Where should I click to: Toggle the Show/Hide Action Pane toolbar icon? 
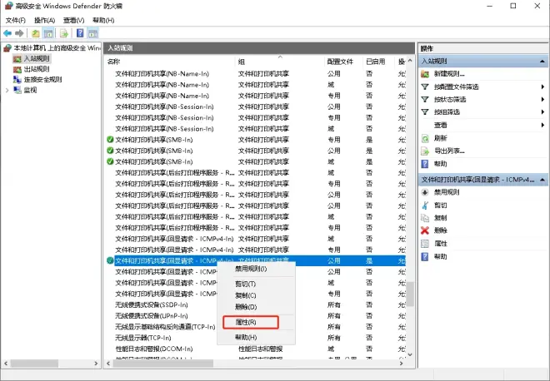(93, 33)
